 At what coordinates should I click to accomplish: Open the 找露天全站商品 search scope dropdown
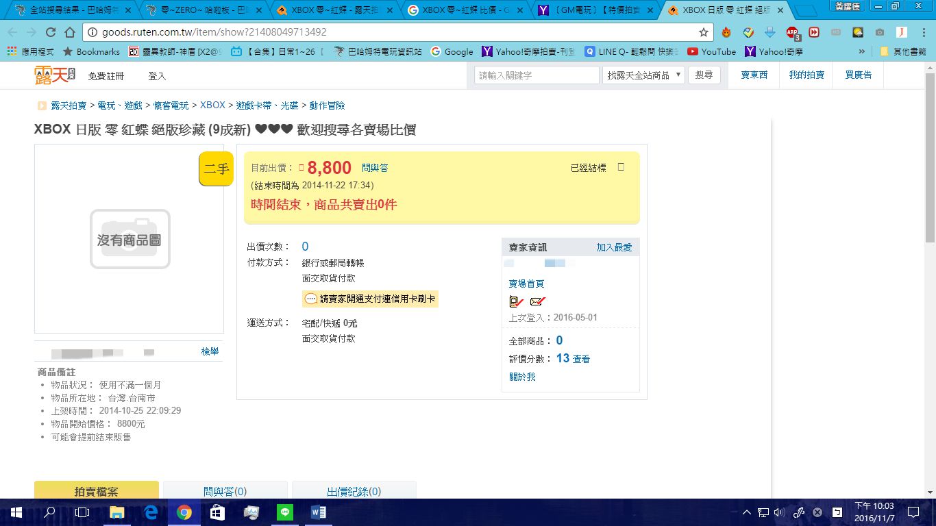tap(643, 75)
